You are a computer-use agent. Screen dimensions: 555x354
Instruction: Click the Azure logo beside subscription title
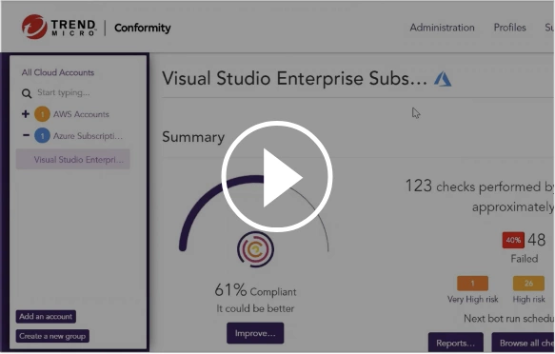pos(443,79)
